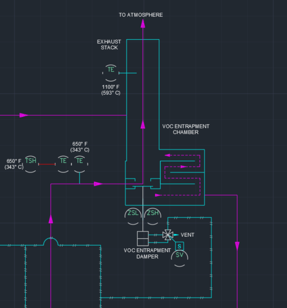The image size is (287, 308).
Task: Select the damper actuator cylinder box
Action: tap(143, 238)
